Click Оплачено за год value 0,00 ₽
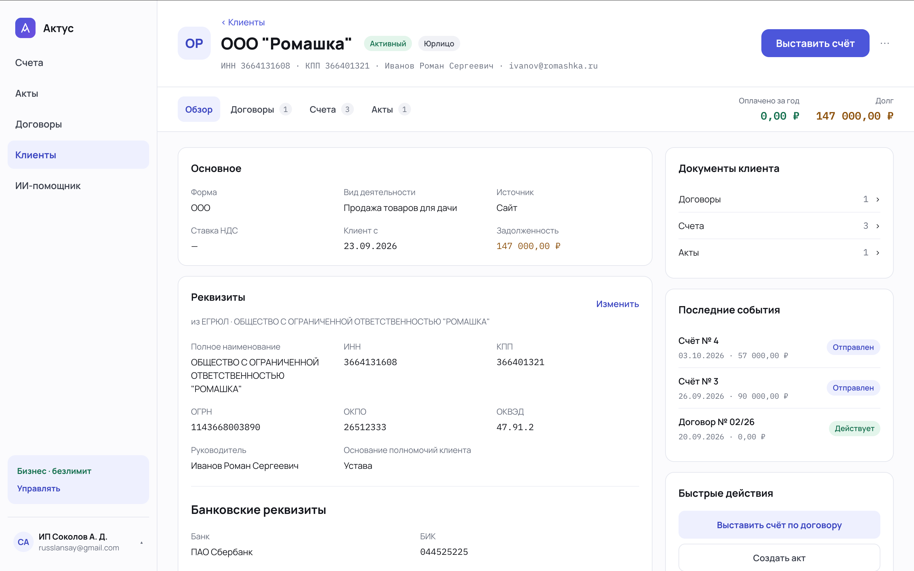The height and width of the screenshot is (571, 914). tap(779, 116)
